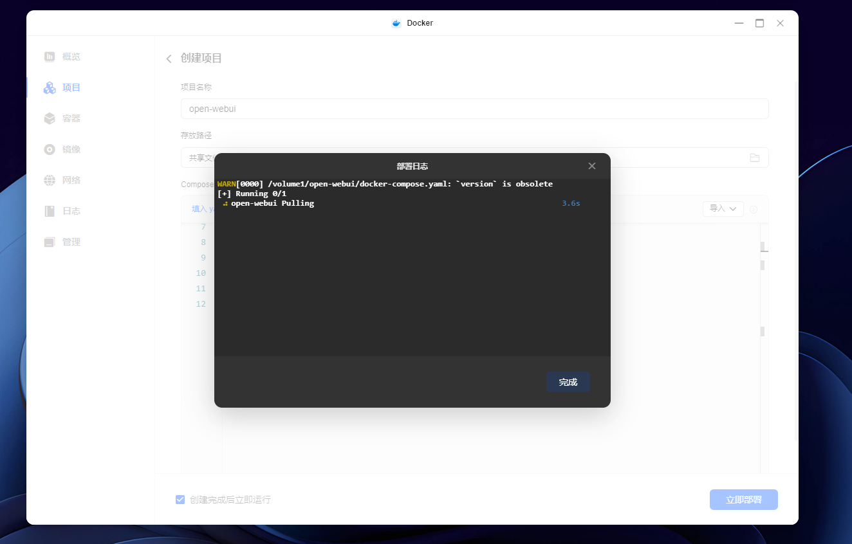
Task: Click the compose editor's vertical scrollbar
Action: point(763,347)
